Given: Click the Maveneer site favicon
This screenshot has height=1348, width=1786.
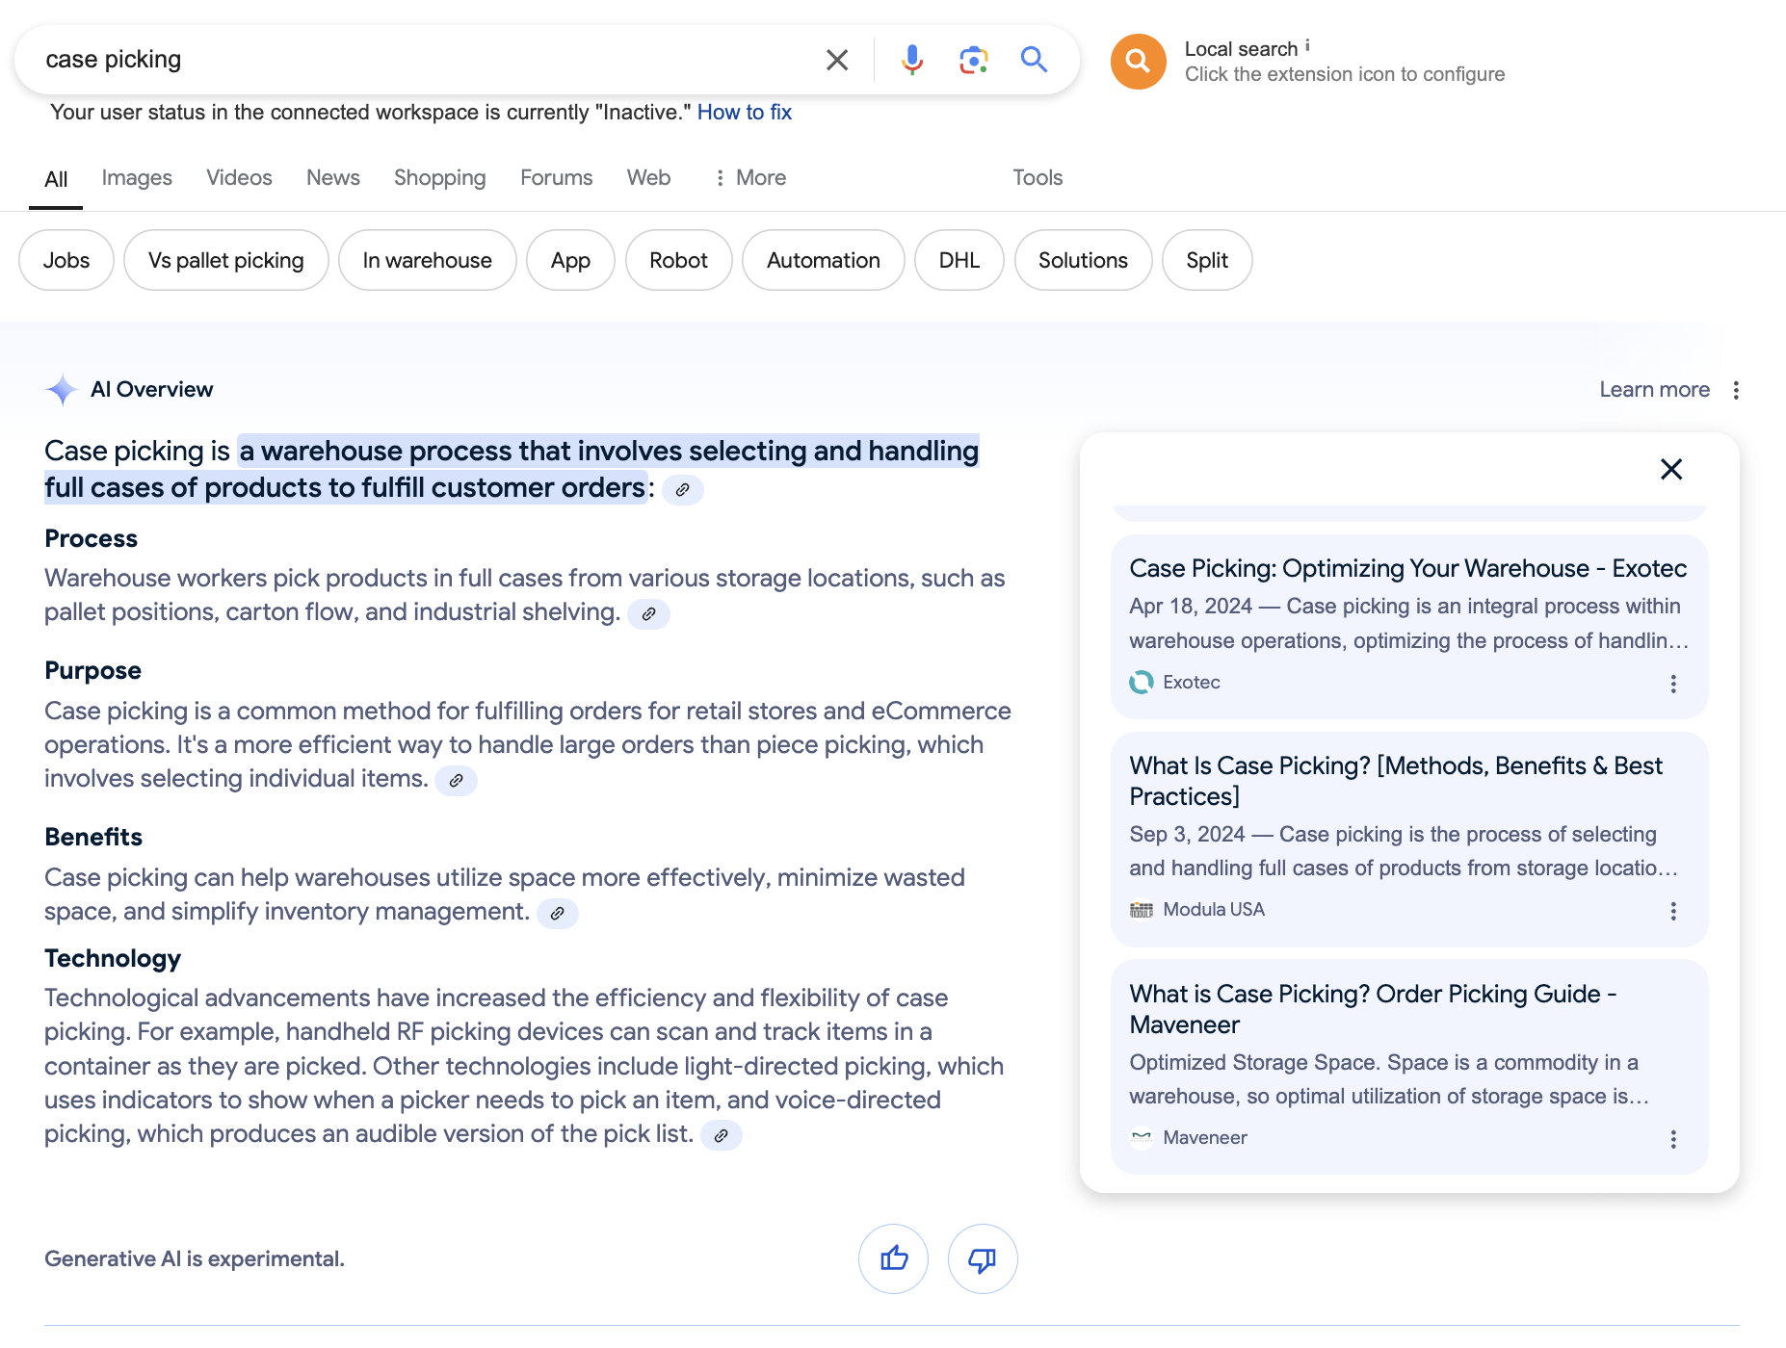Looking at the screenshot, I should [1142, 1137].
